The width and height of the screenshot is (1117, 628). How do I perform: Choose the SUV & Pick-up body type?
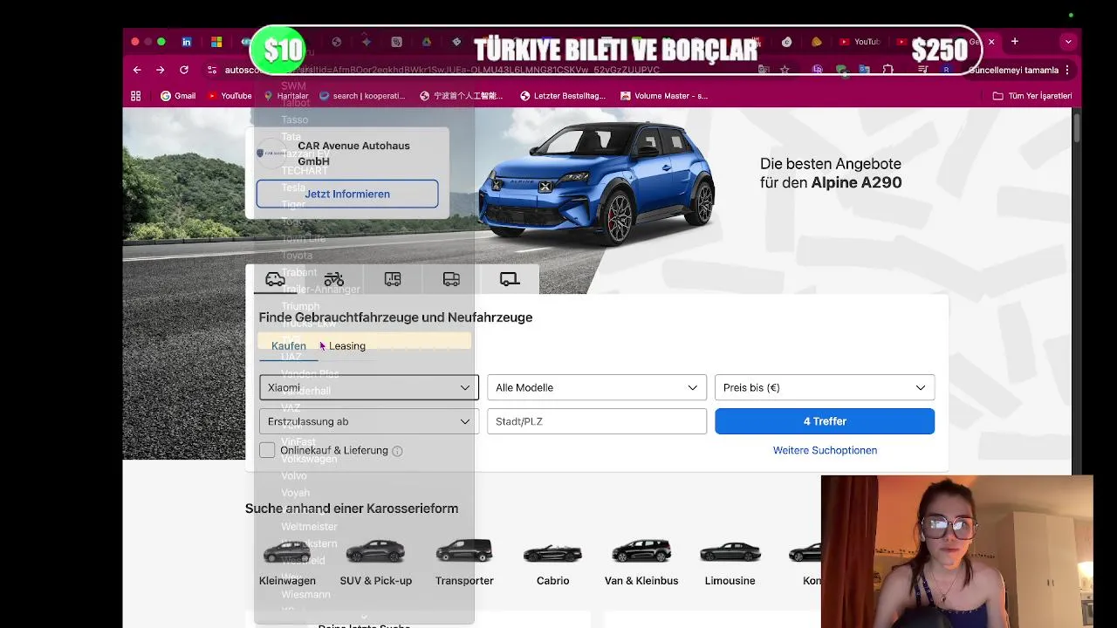[375, 563]
